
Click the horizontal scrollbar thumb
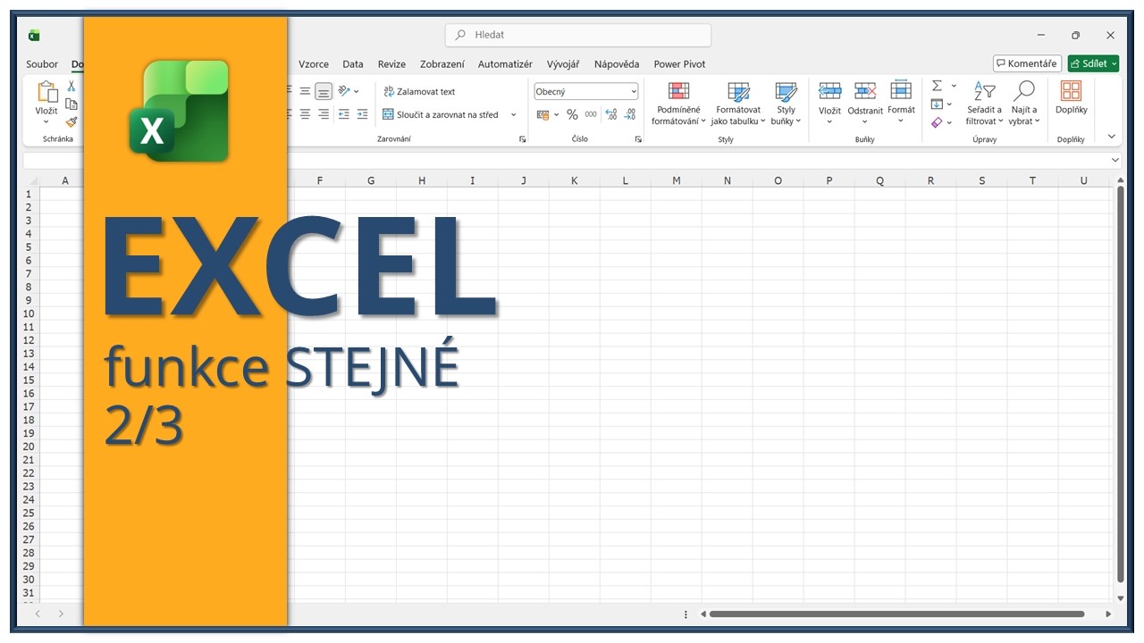[x=896, y=614]
